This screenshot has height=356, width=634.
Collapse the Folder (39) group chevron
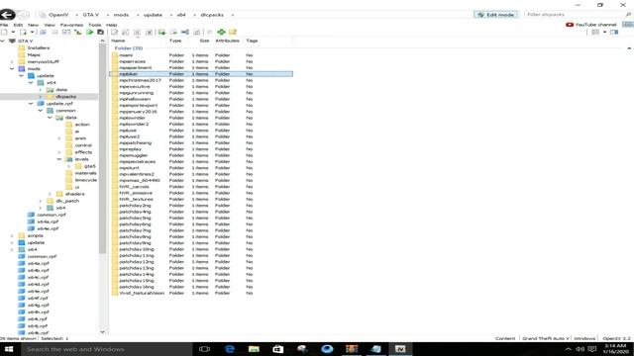pos(629,48)
